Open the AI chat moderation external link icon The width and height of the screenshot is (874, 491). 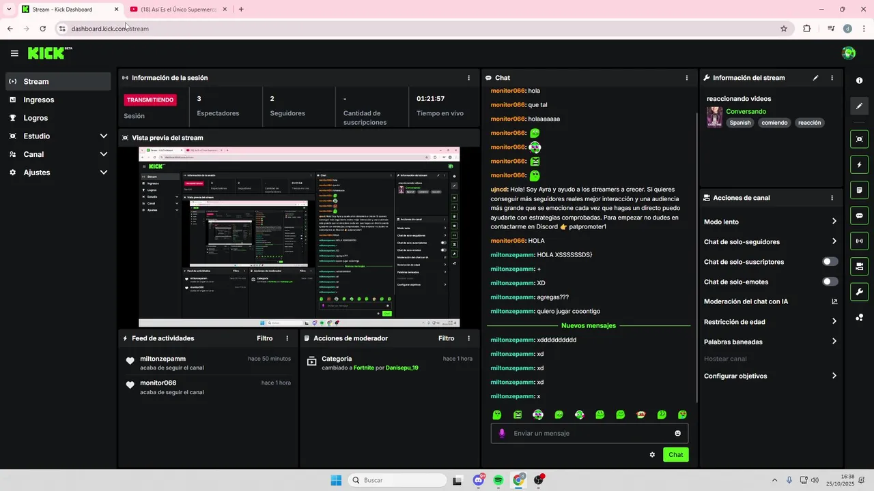(x=834, y=301)
